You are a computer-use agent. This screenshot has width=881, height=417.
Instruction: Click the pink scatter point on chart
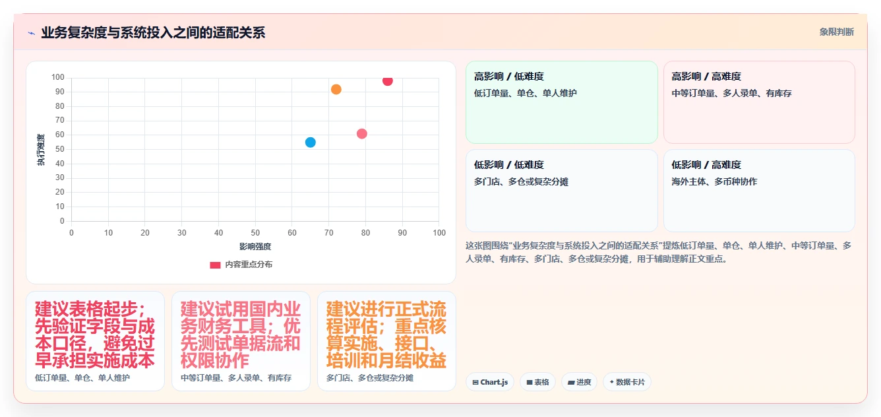pyautogui.click(x=362, y=134)
